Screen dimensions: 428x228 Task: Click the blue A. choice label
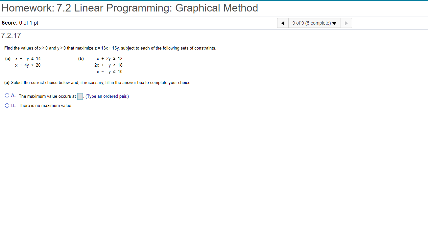coord(13,95)
